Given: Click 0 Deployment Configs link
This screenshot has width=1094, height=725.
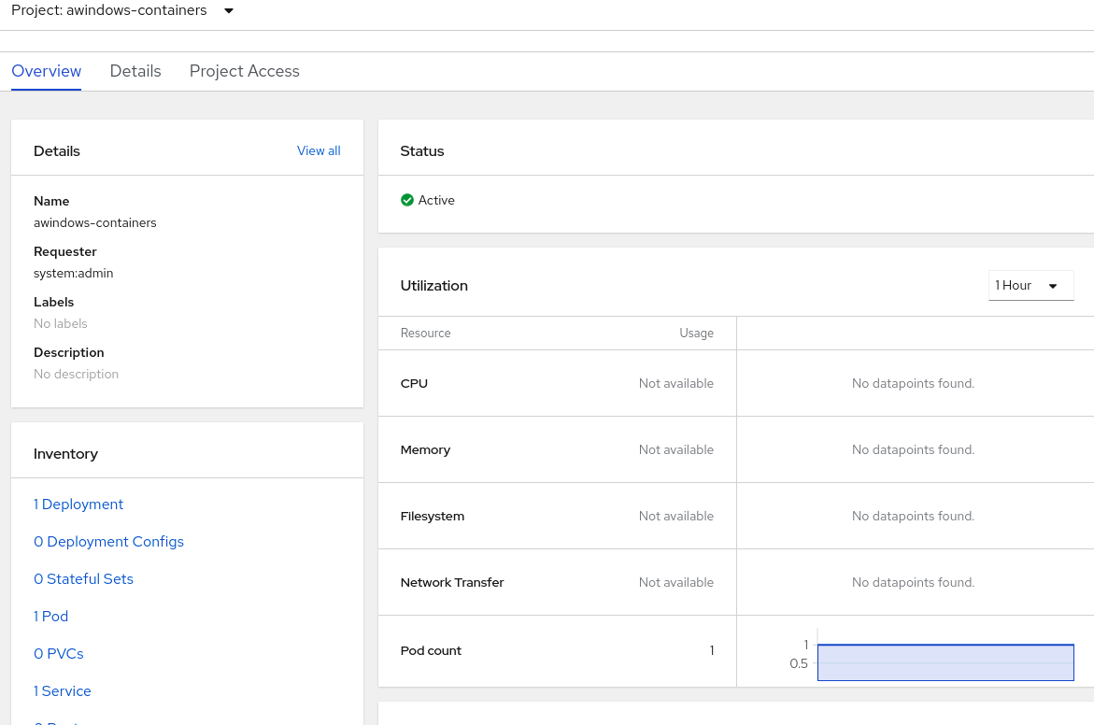Looking at the screenshot, I should click(x=108, y=541).
